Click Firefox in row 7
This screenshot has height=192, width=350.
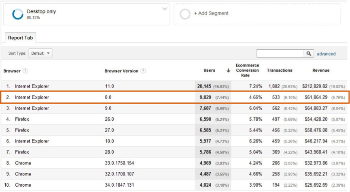(x=22, y=152)
